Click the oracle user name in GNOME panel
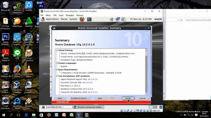Viewport: 211px width, 118px height. pyautogui.click(x=158, y=19)
